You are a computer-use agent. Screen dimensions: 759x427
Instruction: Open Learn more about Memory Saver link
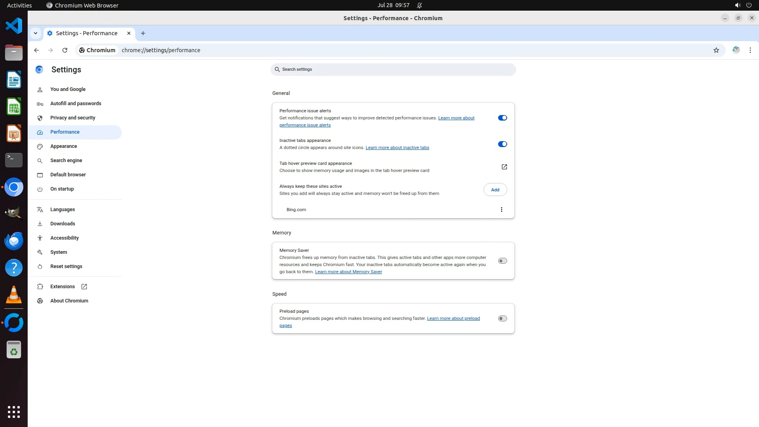pyautogui.click(x=348, y=272)
